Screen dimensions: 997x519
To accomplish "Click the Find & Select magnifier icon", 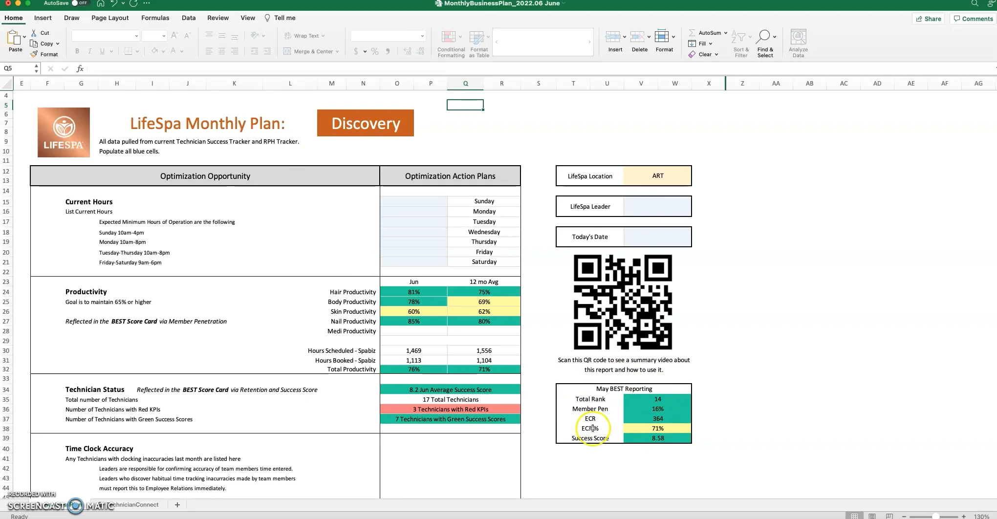I will point(763,37).
